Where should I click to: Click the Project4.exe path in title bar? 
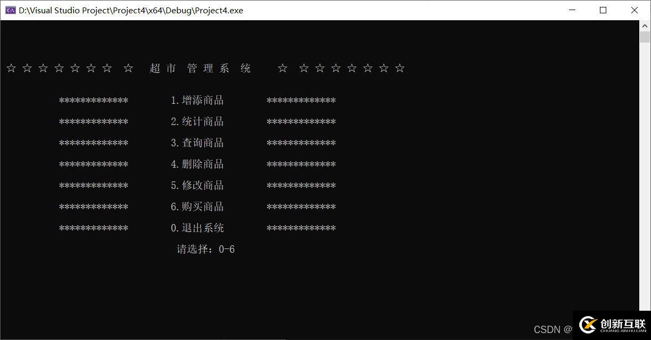(131, 10)
